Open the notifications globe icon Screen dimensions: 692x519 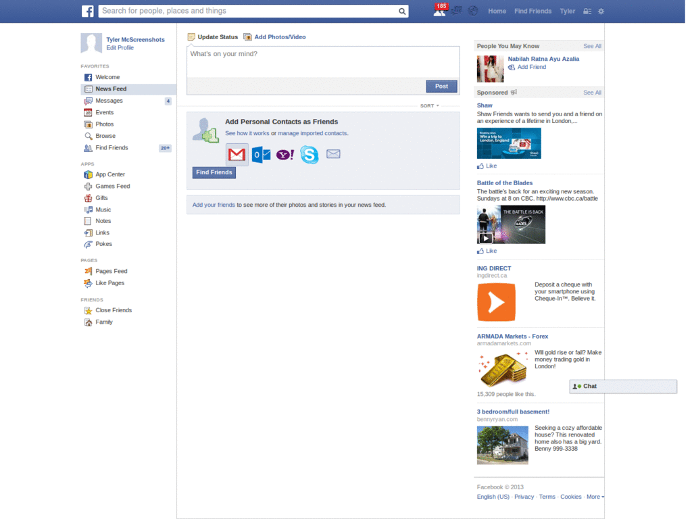pyautogui.click(x=472, y=11)
